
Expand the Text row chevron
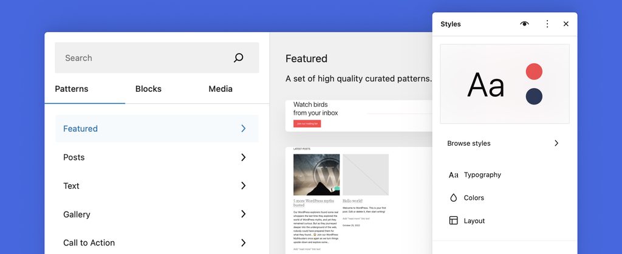pos(244,186)
